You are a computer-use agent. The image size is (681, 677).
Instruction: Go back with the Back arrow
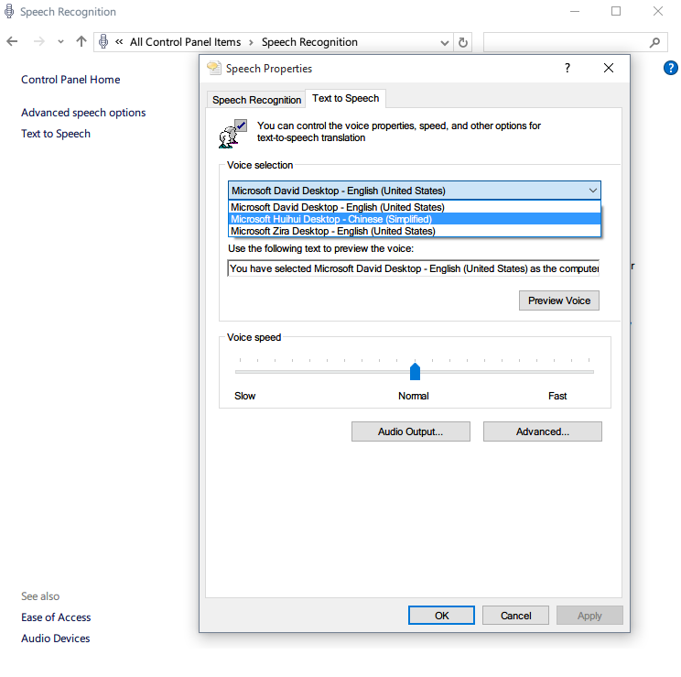12,42
